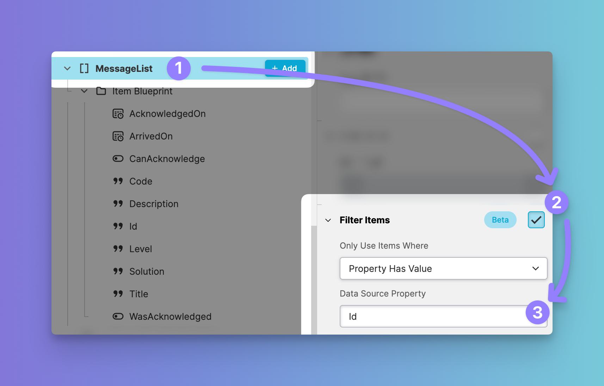The image size is (604, 386).
Task: Click the Data Source Property input field
Action: [433, 316]
